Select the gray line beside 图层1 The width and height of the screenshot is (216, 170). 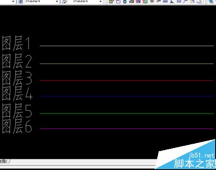click(127, 46)
